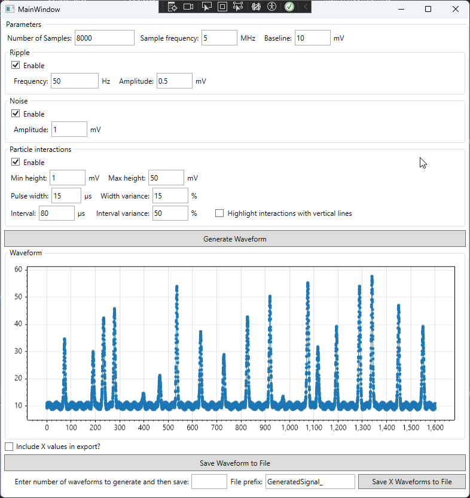Viewport: 470px width, 498px height.
Task: Click the green checkmark status icon
Action: [289, 7]
